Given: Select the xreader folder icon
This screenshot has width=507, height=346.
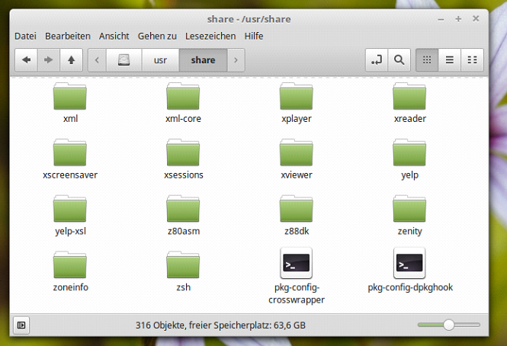Looking at the screenshot, I should pos(409,96).
